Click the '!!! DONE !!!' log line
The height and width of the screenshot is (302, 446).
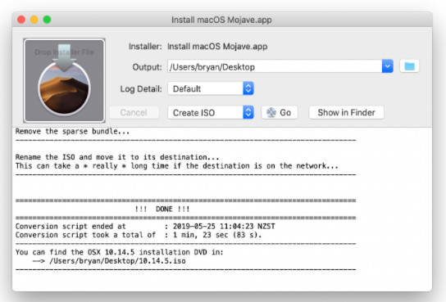pyautogui.click(x=162, y=210)
